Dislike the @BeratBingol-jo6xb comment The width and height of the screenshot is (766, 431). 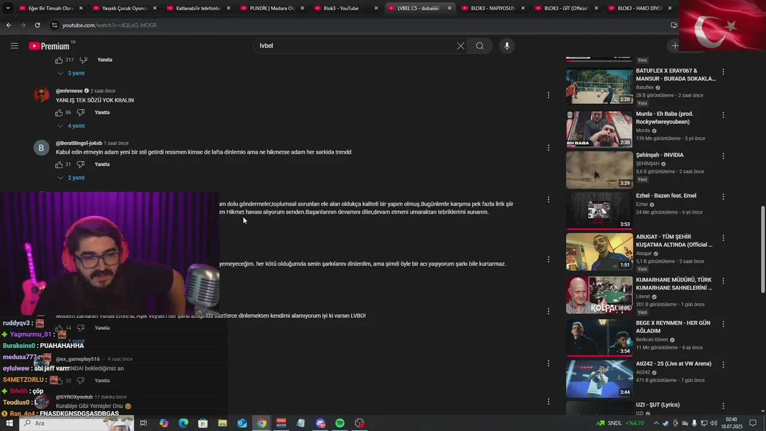pyautogui.click(x=81, y=165)
